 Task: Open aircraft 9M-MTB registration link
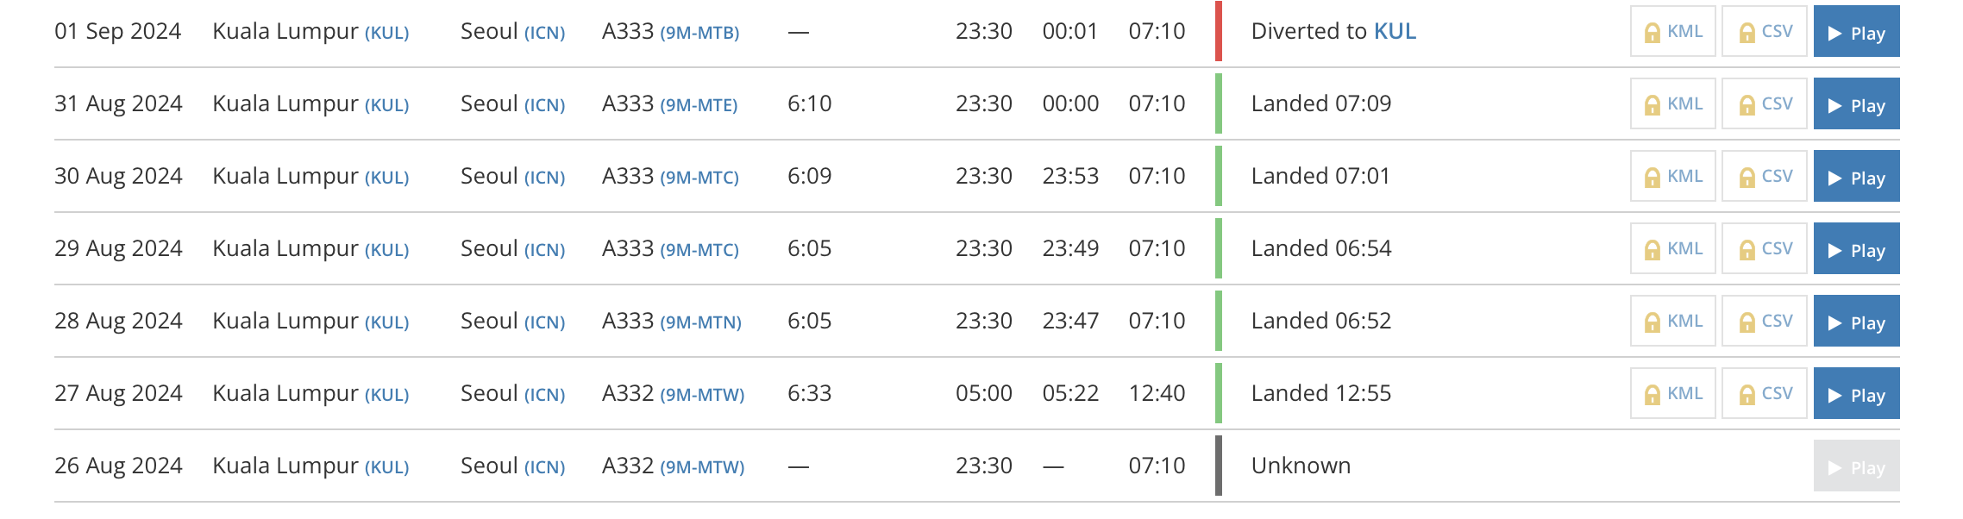(699, 33)
